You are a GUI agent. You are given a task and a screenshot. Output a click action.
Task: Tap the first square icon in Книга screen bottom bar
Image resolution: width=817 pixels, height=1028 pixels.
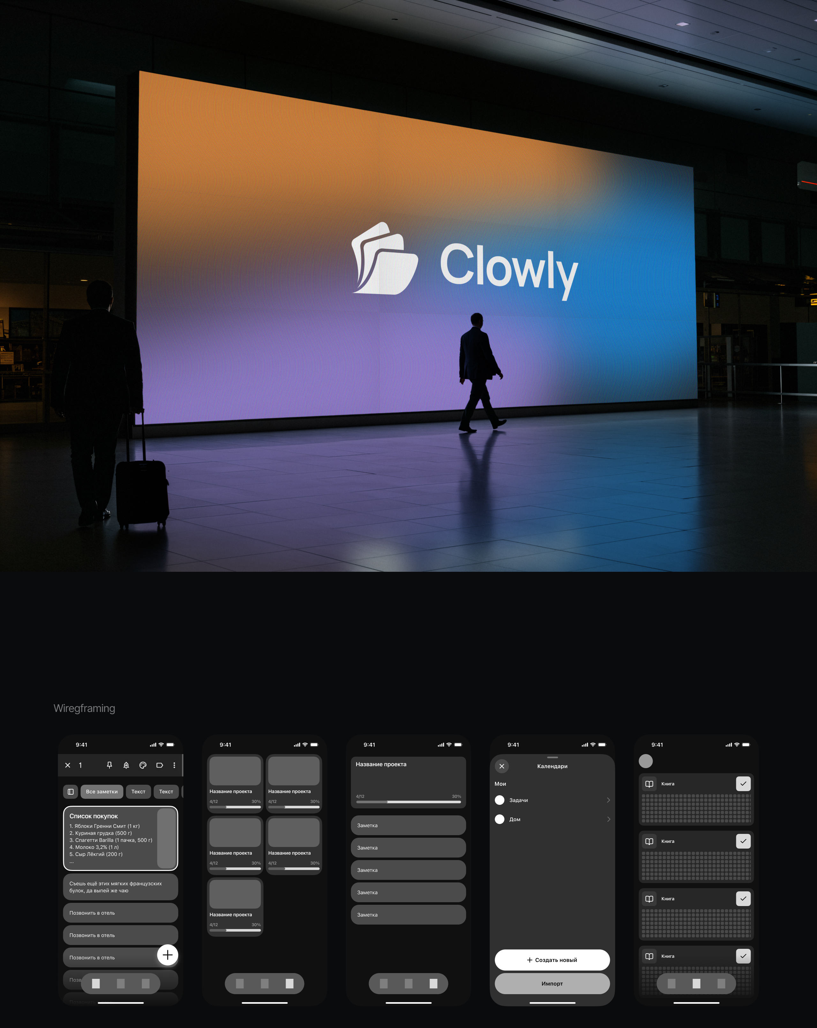tap(671, 983)
